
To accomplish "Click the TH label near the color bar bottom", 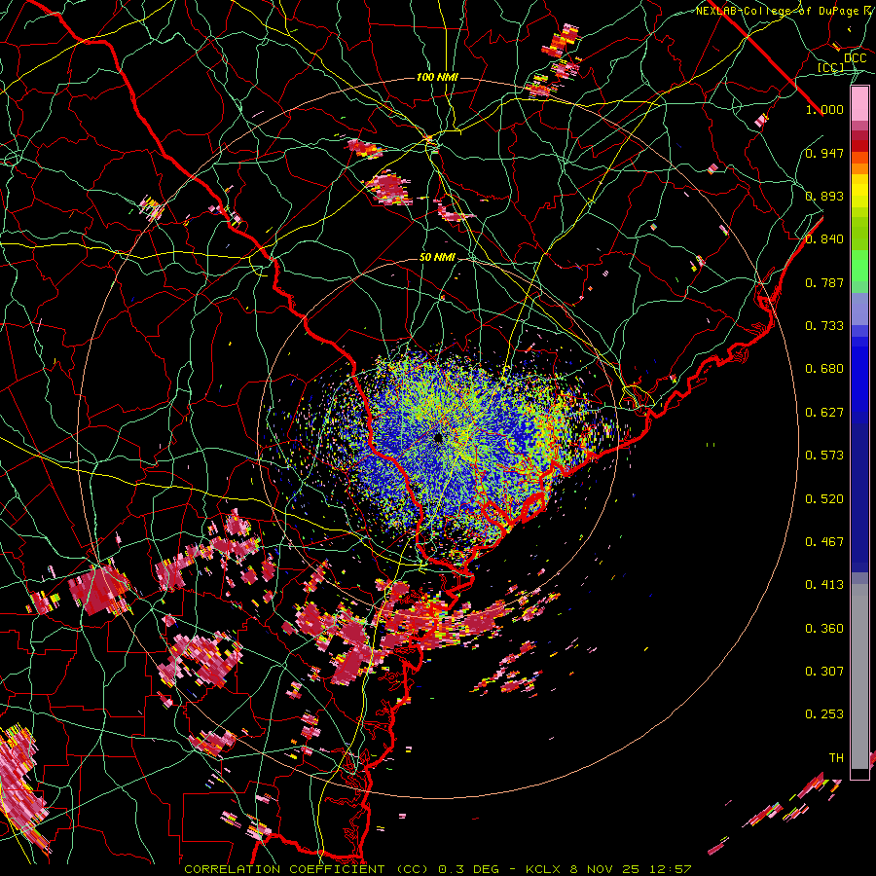I will click(836, 758).
